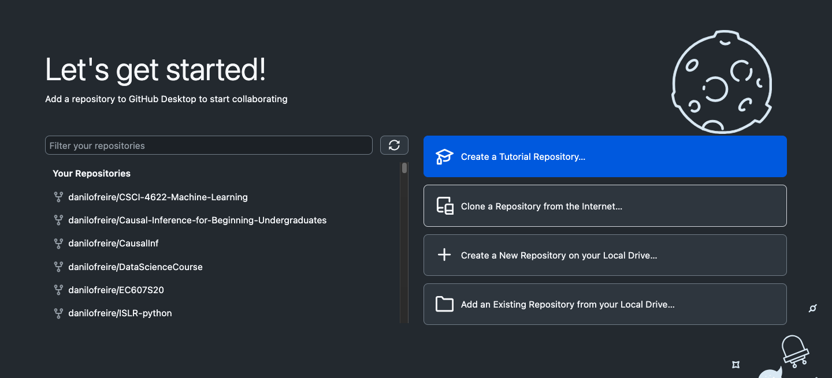Focus the Filter your repositories field
This screenshot has width=832, height=378.
(x=209, y=145)
